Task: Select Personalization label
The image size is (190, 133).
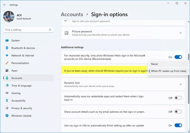Action: [20, 63]
